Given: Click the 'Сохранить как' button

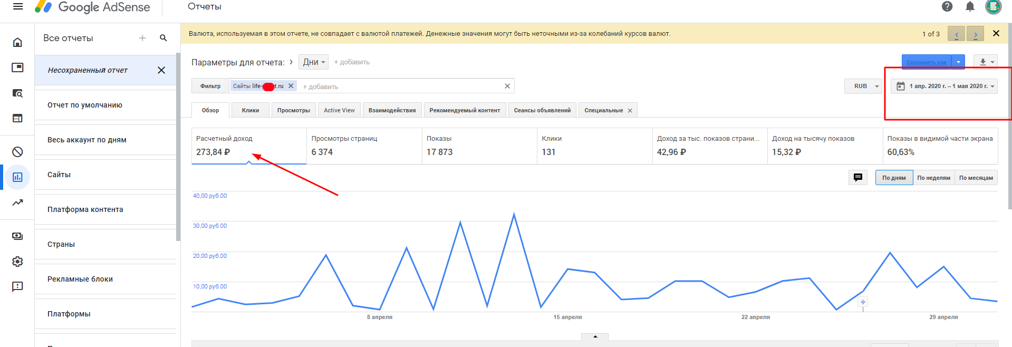Looking at the screenshot, I should pyautogui.click(x=926, y=62).
